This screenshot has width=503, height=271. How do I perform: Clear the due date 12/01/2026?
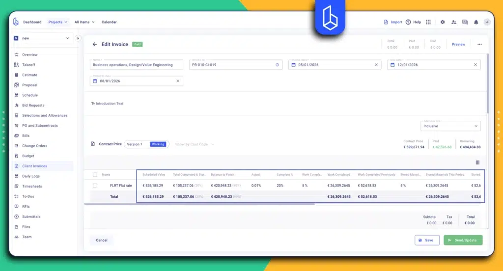(x=475, y=65)
